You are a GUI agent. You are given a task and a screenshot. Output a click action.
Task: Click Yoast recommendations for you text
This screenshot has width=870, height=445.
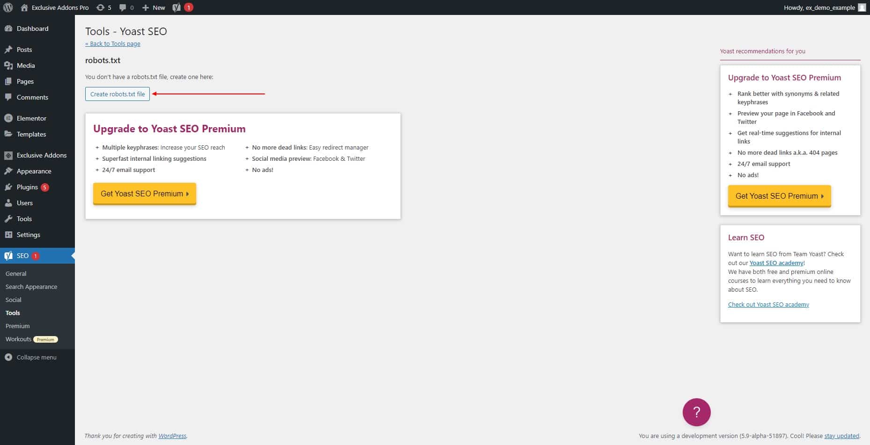[763, 51]
